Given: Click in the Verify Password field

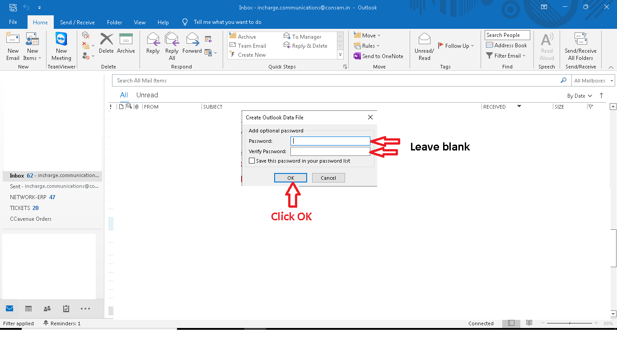Looking at the screenshot, I should click(x=330, y=151).
